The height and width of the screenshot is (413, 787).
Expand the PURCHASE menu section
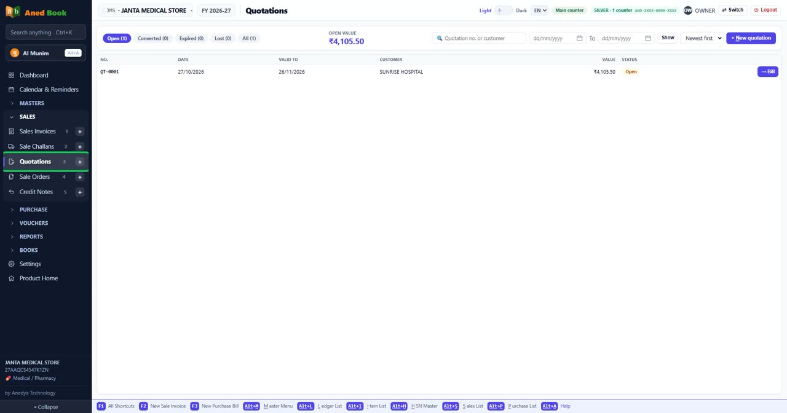[33, 210]
